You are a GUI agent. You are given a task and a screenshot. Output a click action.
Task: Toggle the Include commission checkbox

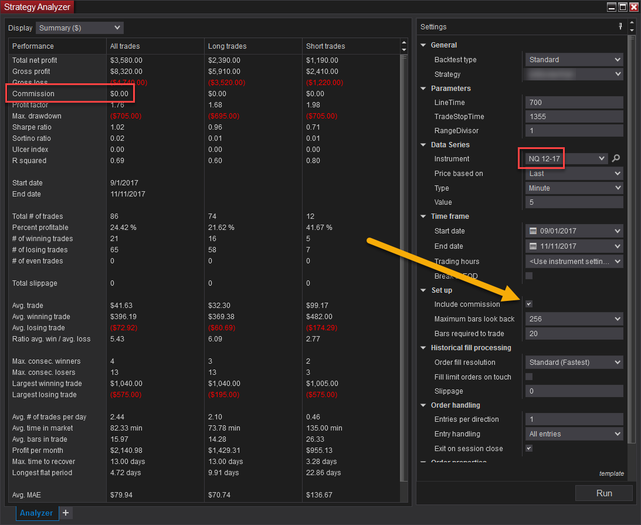[529, 304]
